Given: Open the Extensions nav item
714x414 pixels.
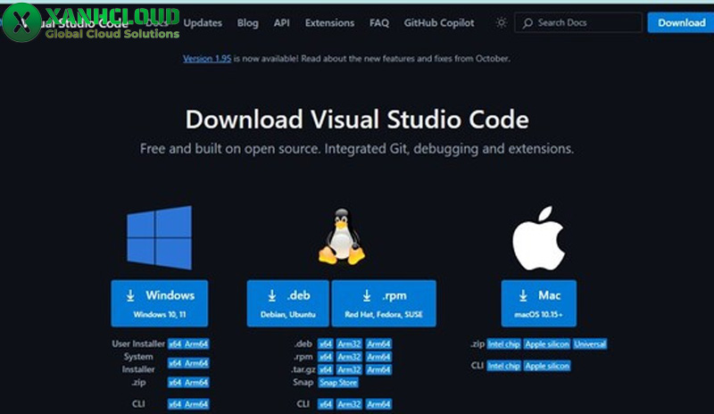Looking at the screenshot, I should point(329,23).
